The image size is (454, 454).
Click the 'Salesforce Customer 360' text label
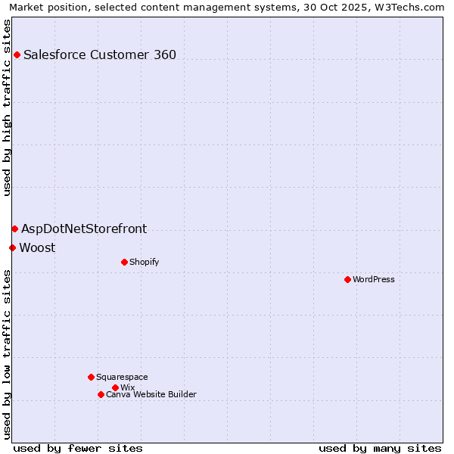[100, 54]
